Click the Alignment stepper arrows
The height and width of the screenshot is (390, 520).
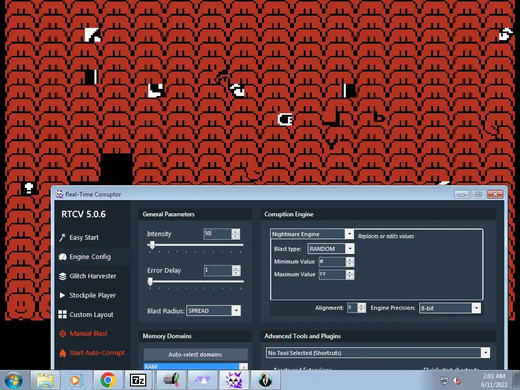point(362,308)
